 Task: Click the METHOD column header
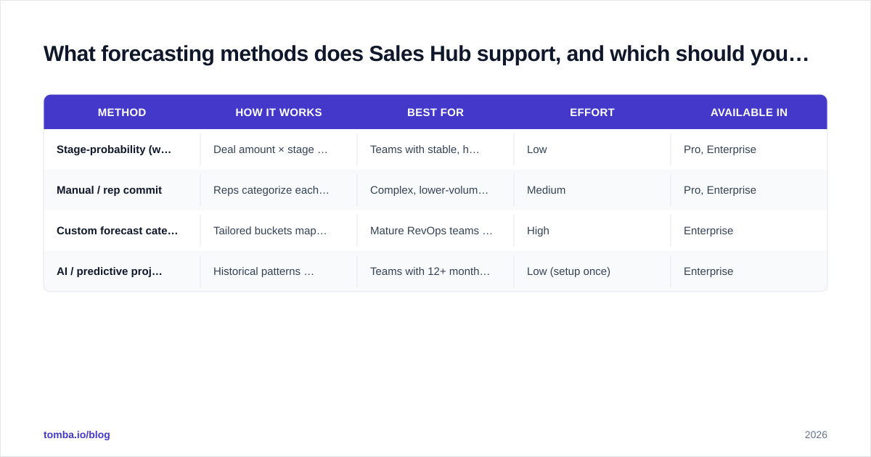pos(122,112)
